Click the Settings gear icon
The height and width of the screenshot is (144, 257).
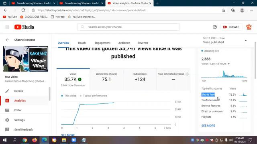pyautogui.click(x=7, y=120)
